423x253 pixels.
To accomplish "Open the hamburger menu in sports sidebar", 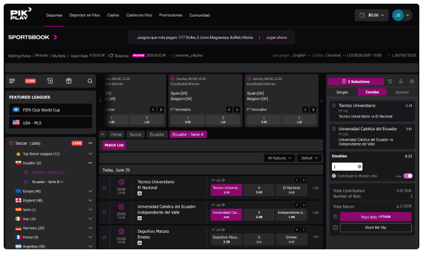I will click(x=12, y=81).
